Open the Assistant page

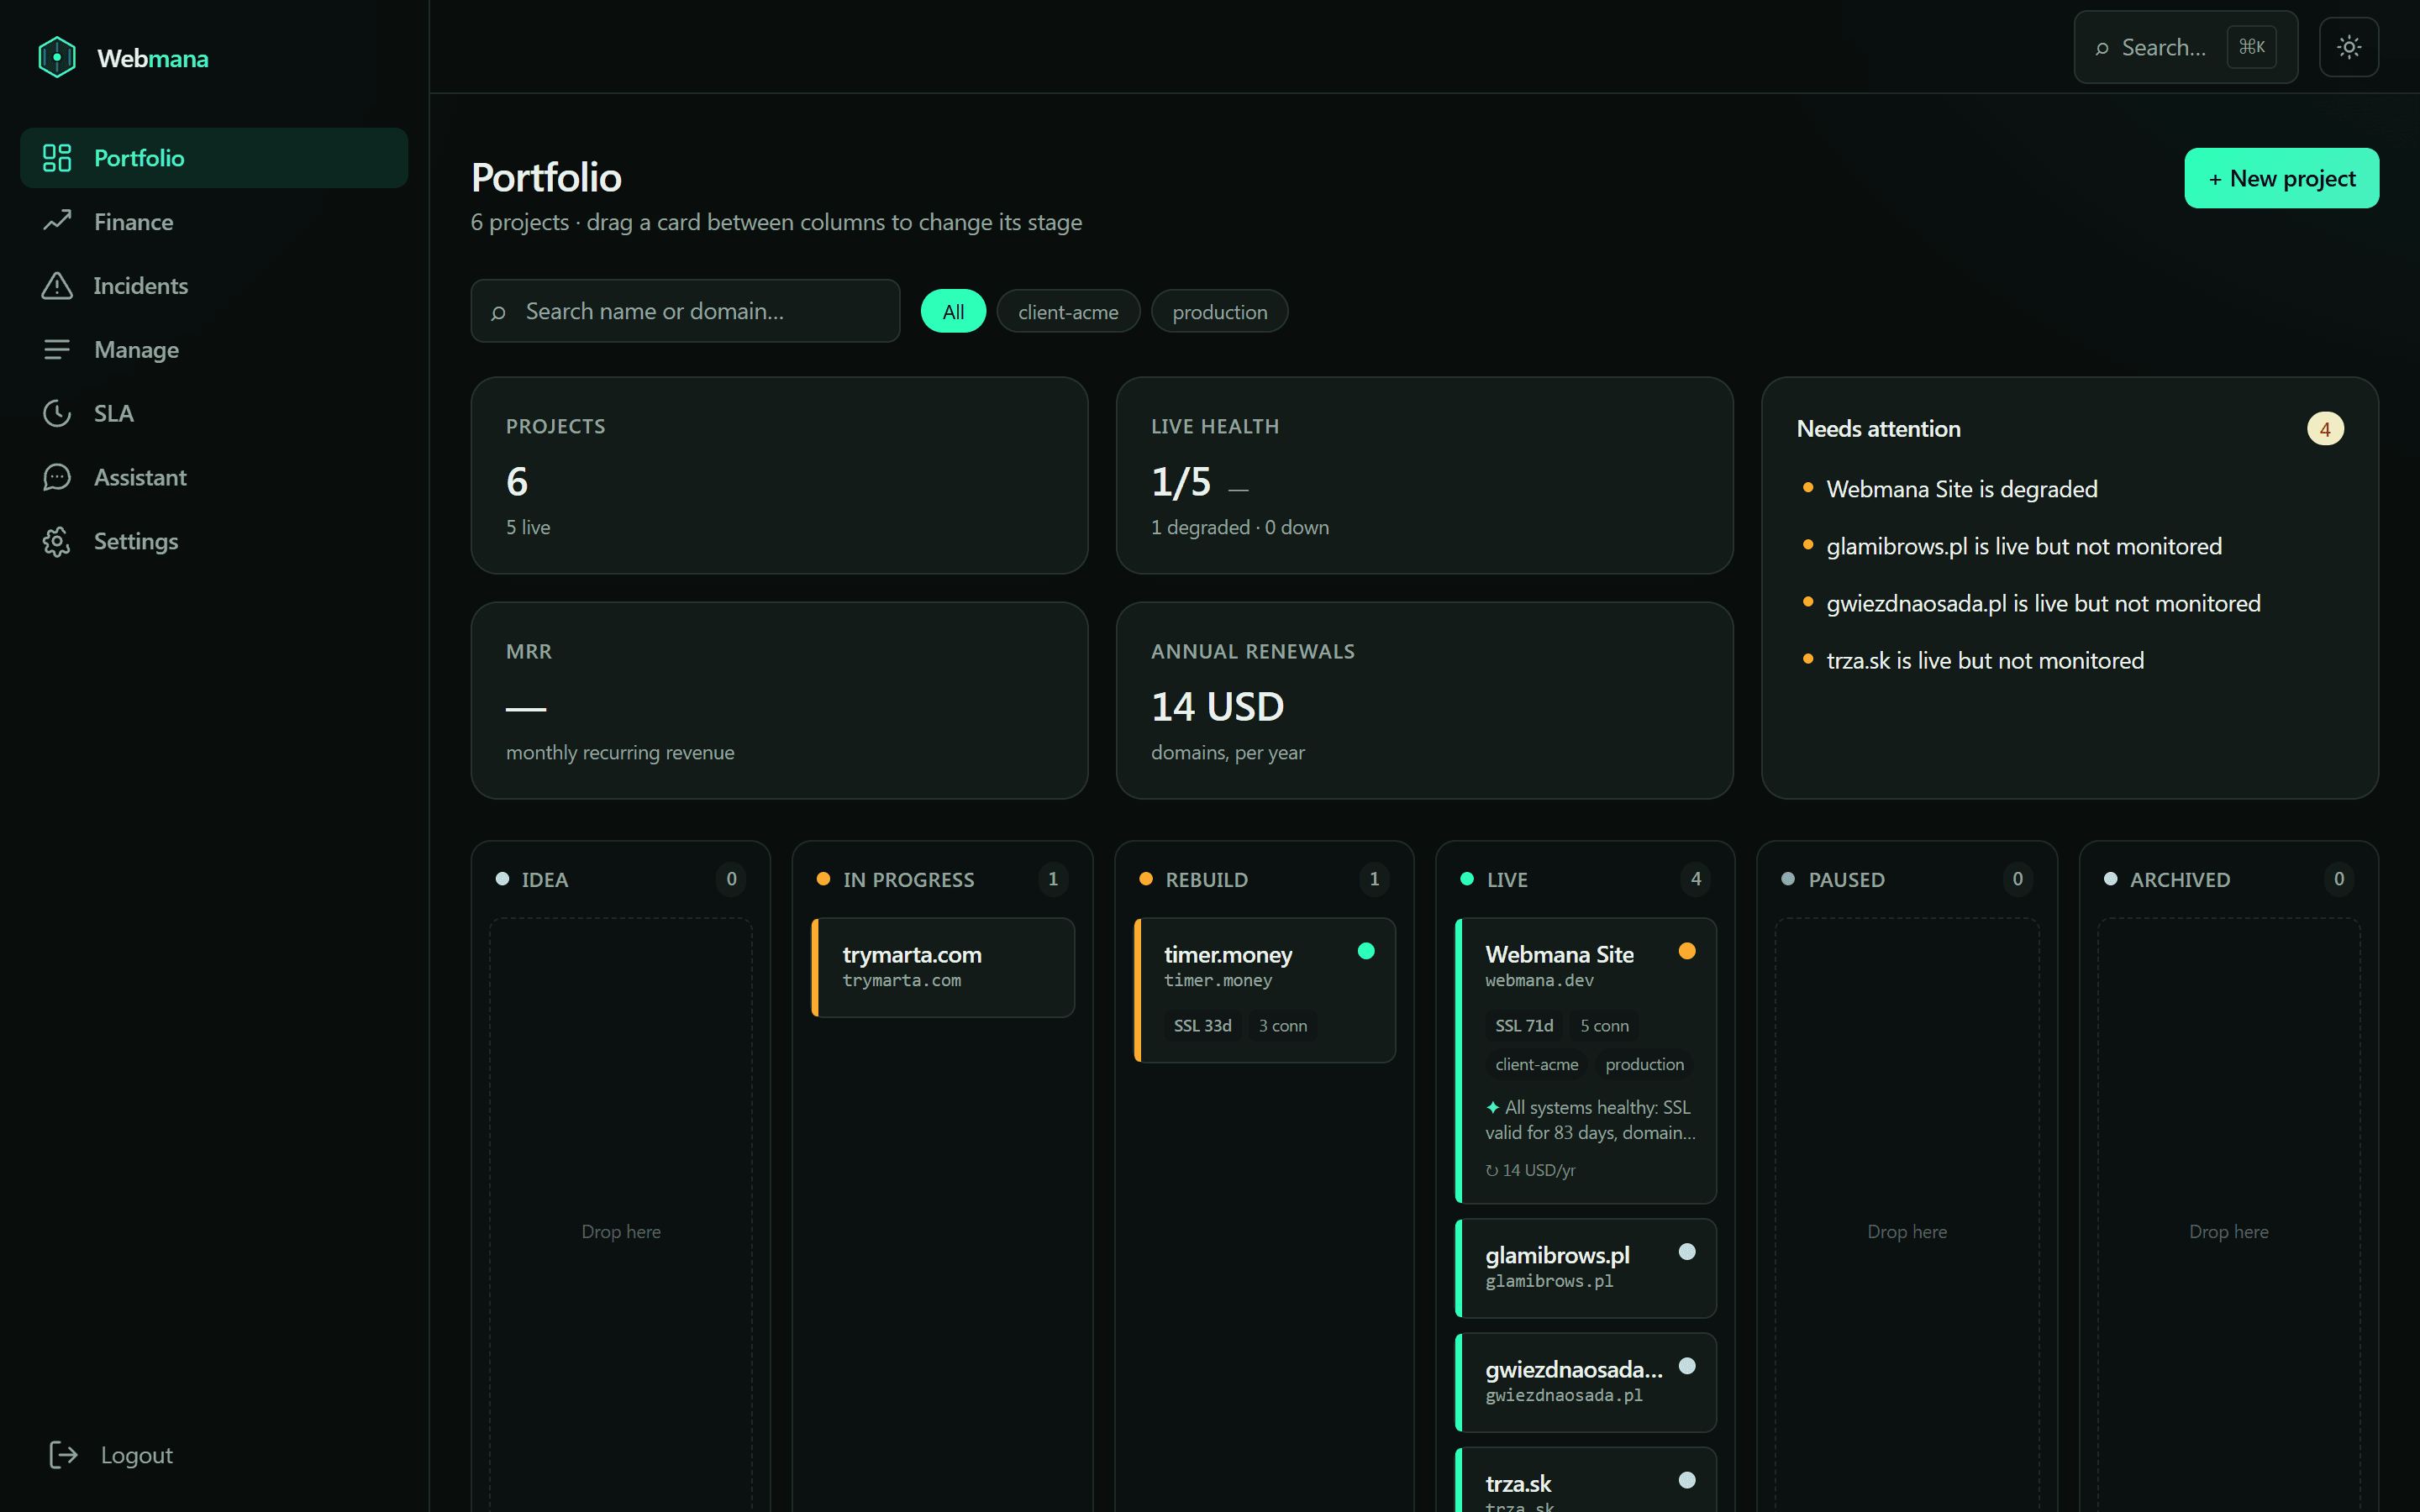(x=214, y=477)
